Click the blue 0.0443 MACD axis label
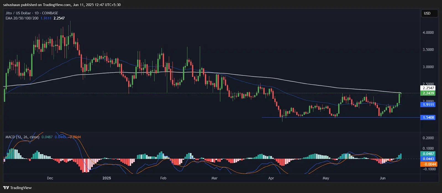 point(428,159)
